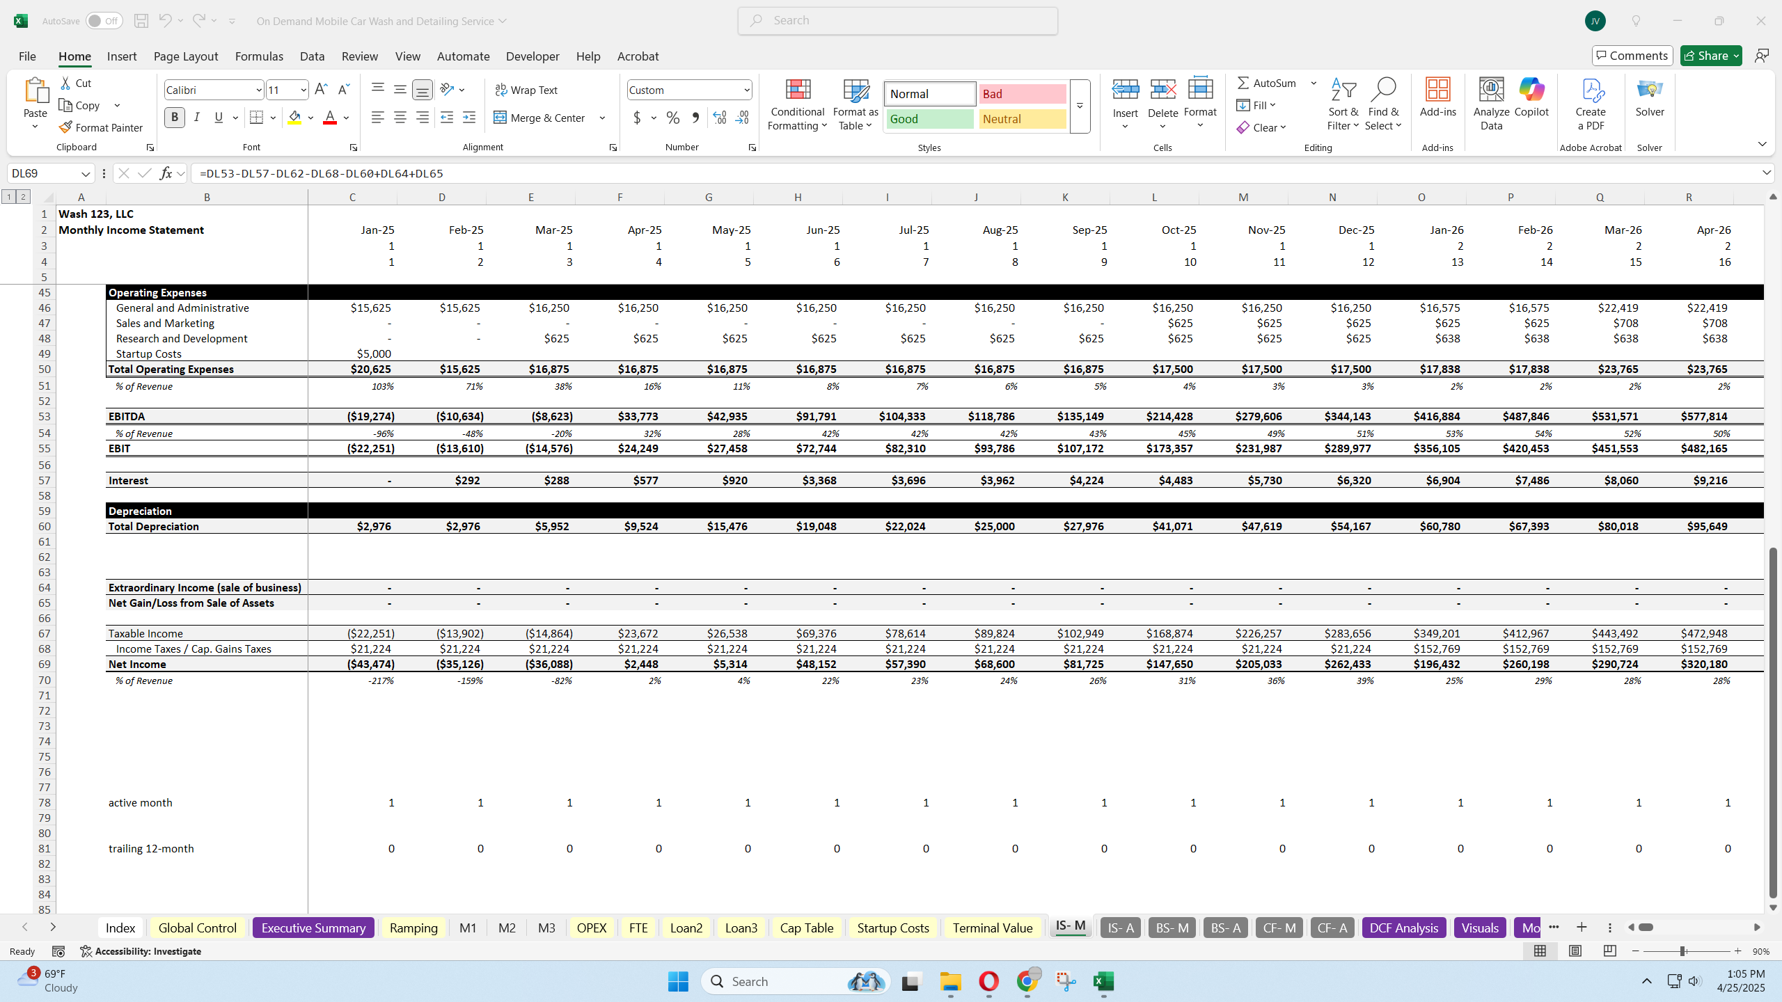The width and height of the screenshot is (1782, 1002).
Task: Toggle bold formatting off
Action: pyautogui.click(x=174, y=118)
